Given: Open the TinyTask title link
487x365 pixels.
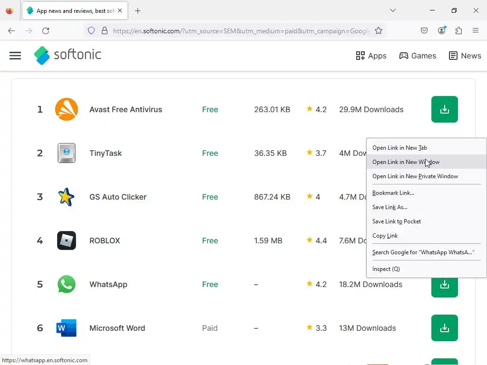Looking at the screenshot, I should tap(106, 154).
